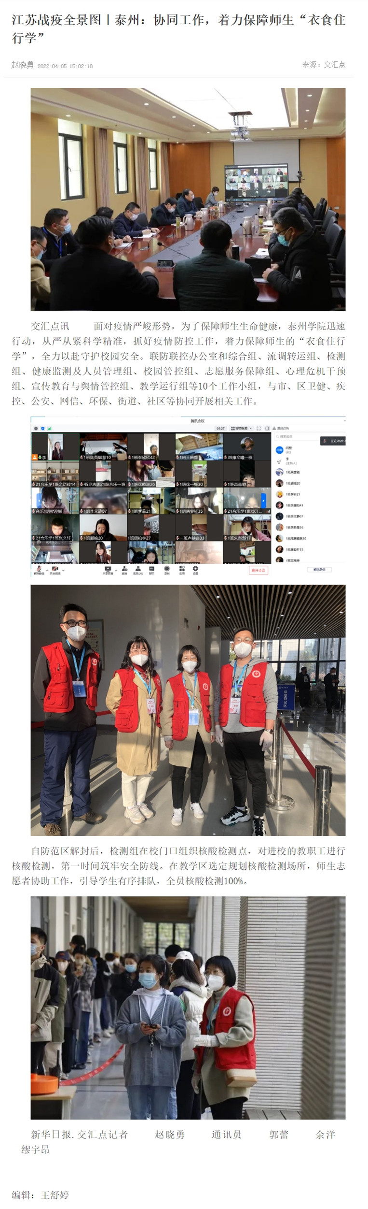The height and width of the screenshot is (1209, 368).
Task: Open the Chat icon in meeting toolbar
Action: point(152,570)
